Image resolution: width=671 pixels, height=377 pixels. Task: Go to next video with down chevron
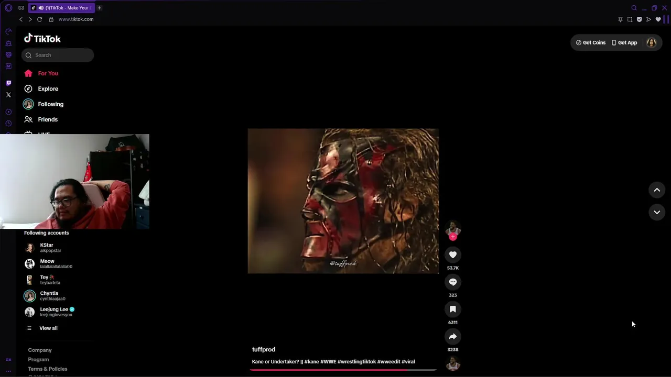(657, 212)
